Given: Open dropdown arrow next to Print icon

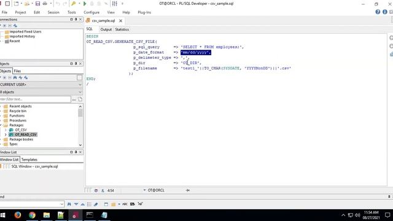Looking at the screenshot, I should (51, 4).
